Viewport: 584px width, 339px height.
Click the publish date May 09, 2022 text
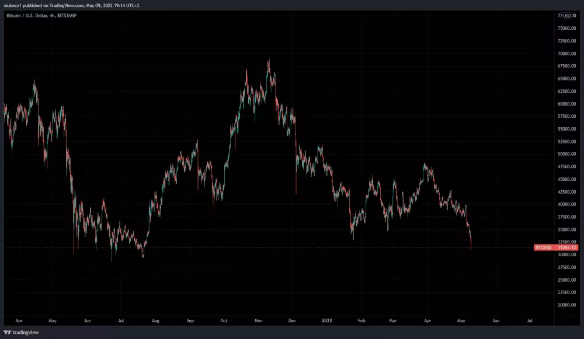pyautogui.click(x=100, y=5)
